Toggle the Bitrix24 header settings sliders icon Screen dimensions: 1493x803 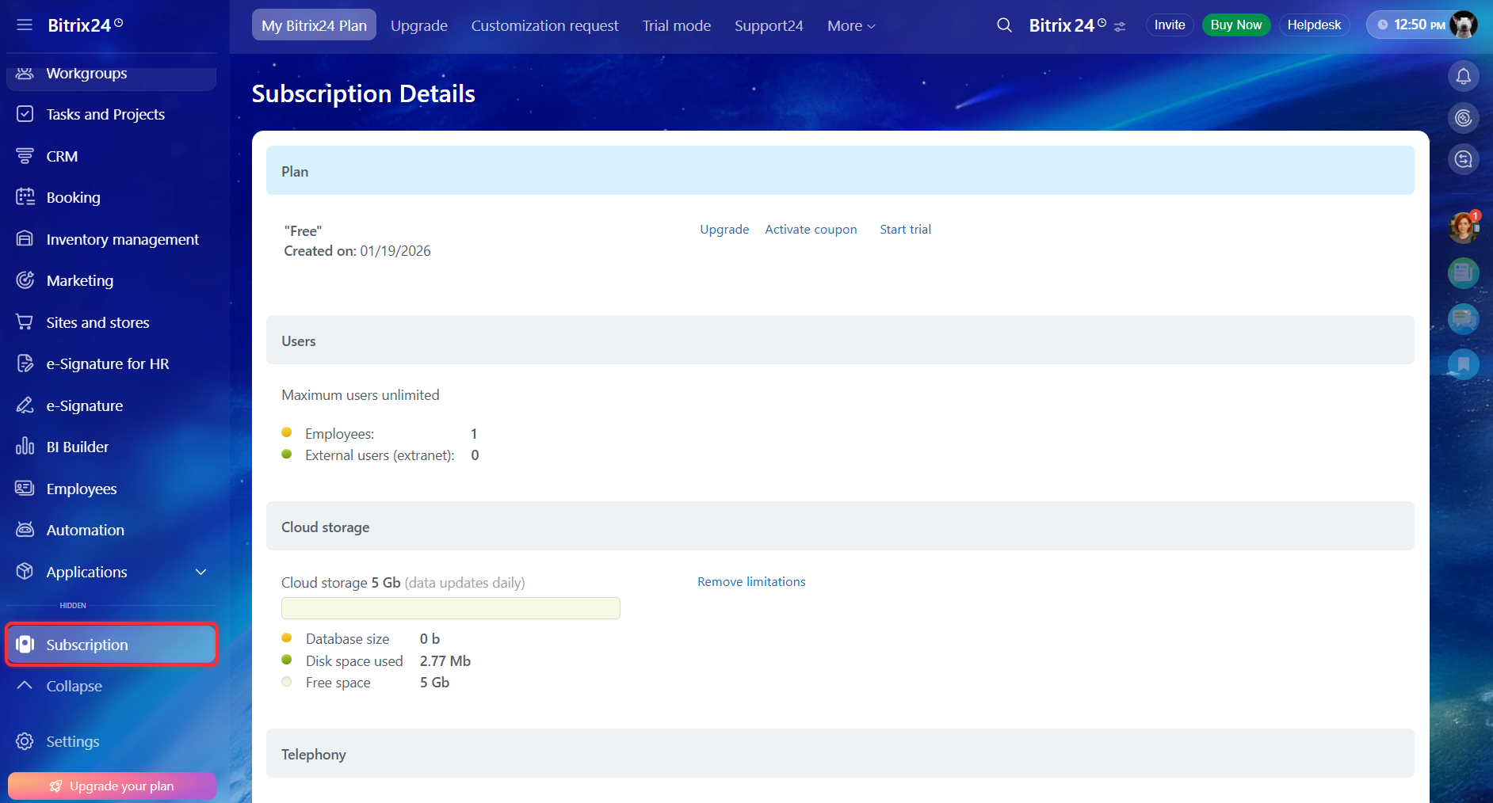(x=1120, y=27)
